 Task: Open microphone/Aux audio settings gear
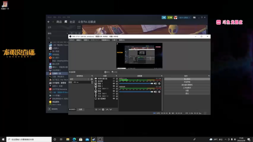coord(159,84)
